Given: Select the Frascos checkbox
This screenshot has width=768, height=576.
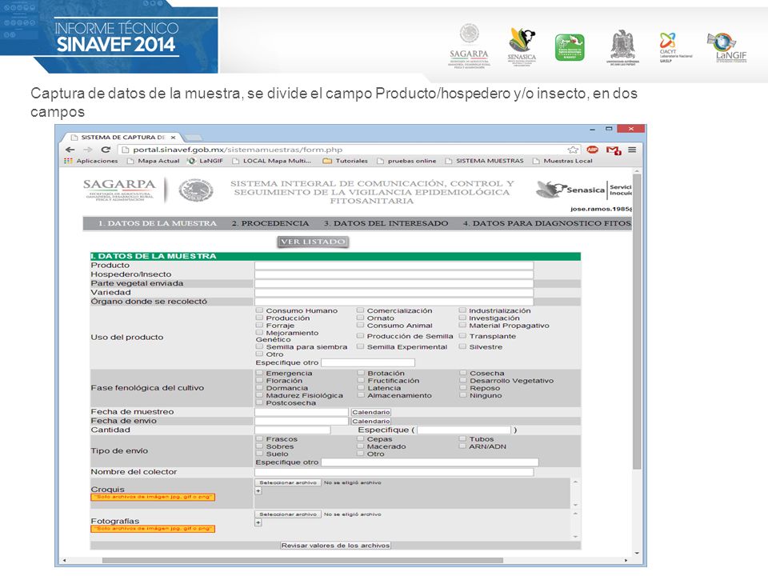Looking at the screenshot, I should pos(259,439).
